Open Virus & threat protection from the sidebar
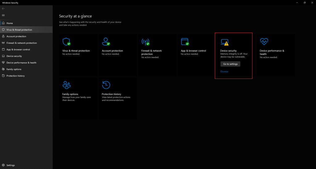 tap(27, 30)
